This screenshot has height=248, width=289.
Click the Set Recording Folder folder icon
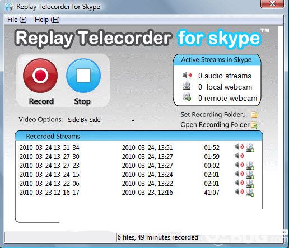click(x=254, y=115)
